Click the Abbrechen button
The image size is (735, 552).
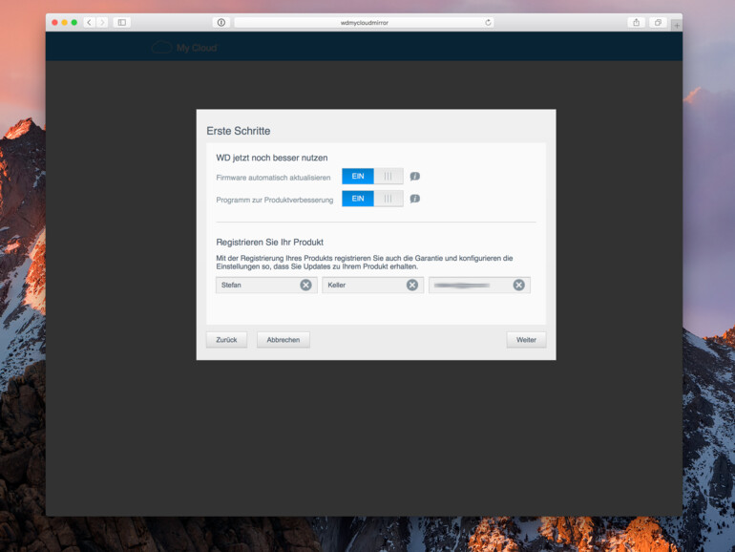[283, 340]
